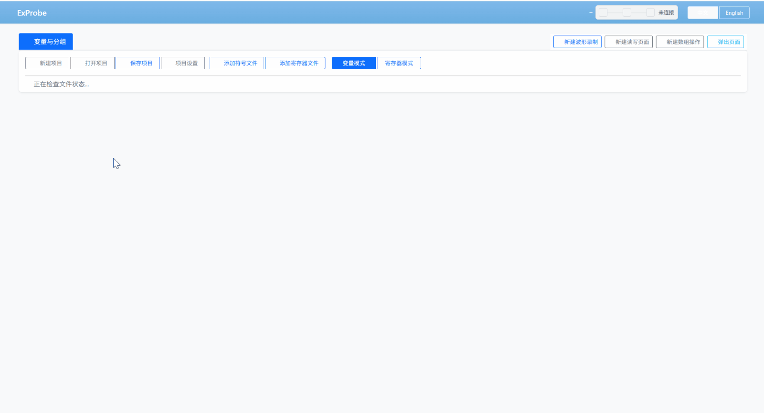764x413 pixels.
Task: Click the middle connection step indicator
Action: point(627,12)
